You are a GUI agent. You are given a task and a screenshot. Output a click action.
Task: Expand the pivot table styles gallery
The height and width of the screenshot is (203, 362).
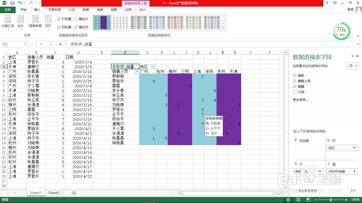[x=223, y=28]
